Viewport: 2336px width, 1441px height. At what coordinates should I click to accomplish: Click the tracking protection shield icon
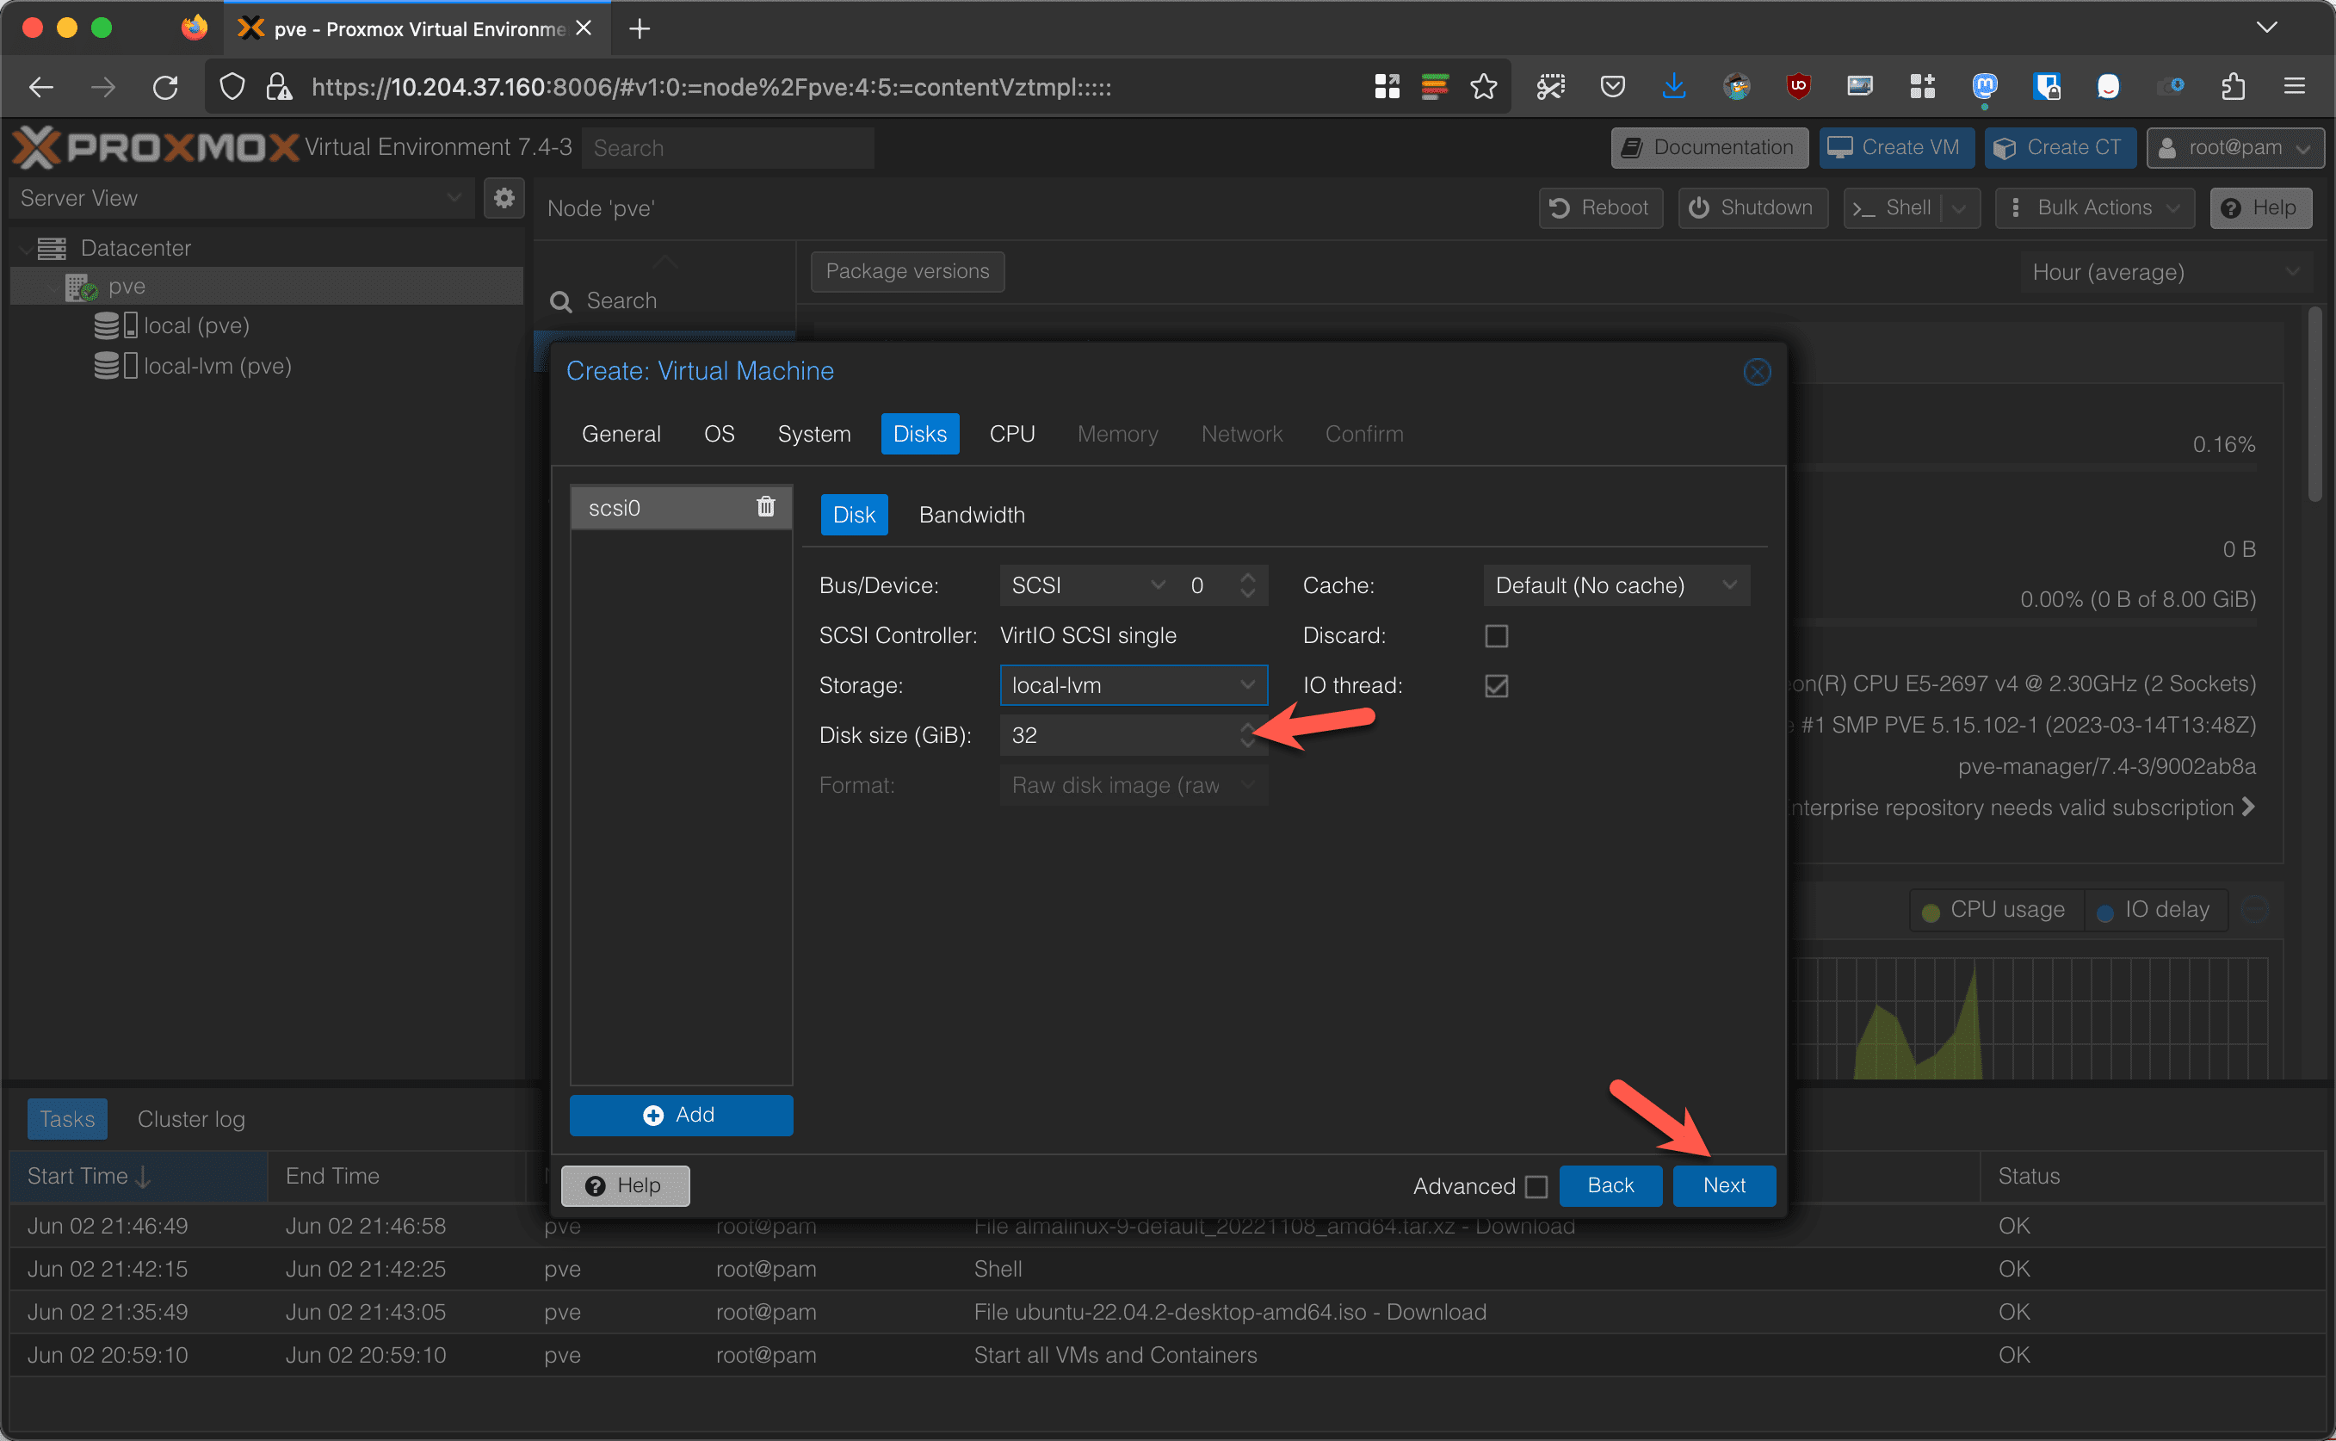[232, 87]
